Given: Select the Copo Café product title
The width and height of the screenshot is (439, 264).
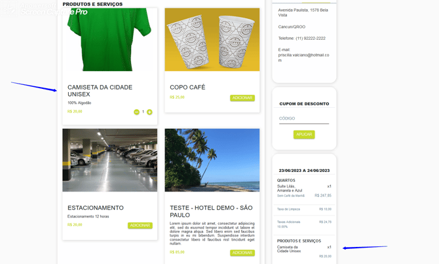Looking at the screenshot, I should (187, 88).
